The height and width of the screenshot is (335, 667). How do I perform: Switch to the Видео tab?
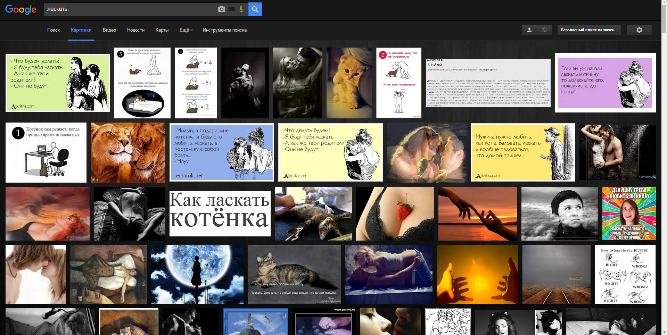(x=109, y=30)
